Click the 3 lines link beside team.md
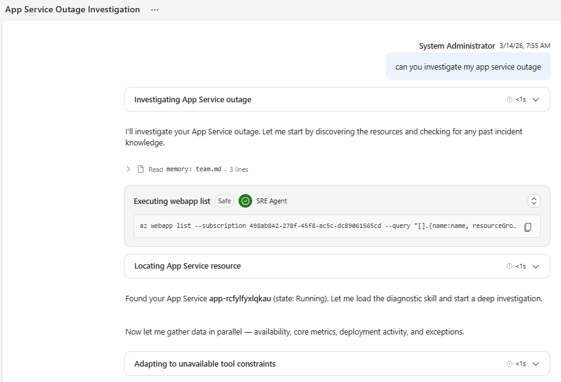 point(239,169)
